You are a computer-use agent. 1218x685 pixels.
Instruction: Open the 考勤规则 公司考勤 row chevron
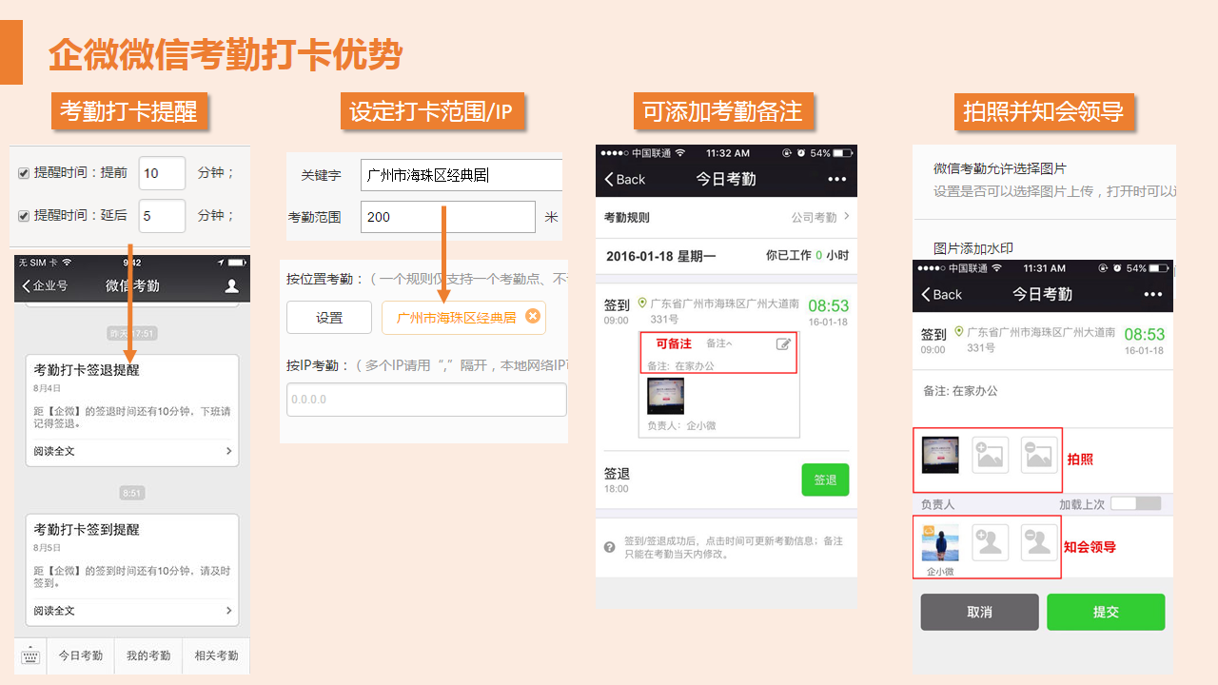coord(846,217)
